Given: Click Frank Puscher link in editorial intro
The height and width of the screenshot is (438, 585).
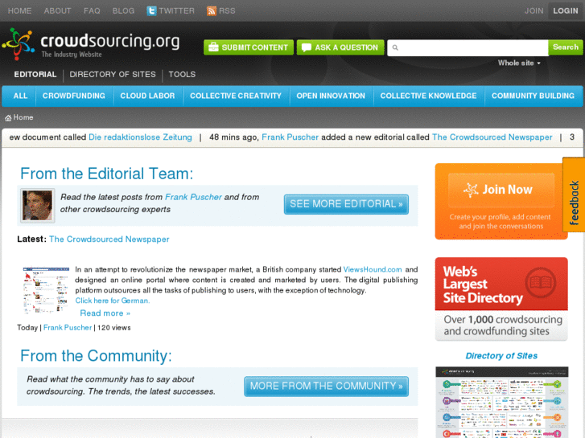Looking at the screenshot, I should click(193, 197).
